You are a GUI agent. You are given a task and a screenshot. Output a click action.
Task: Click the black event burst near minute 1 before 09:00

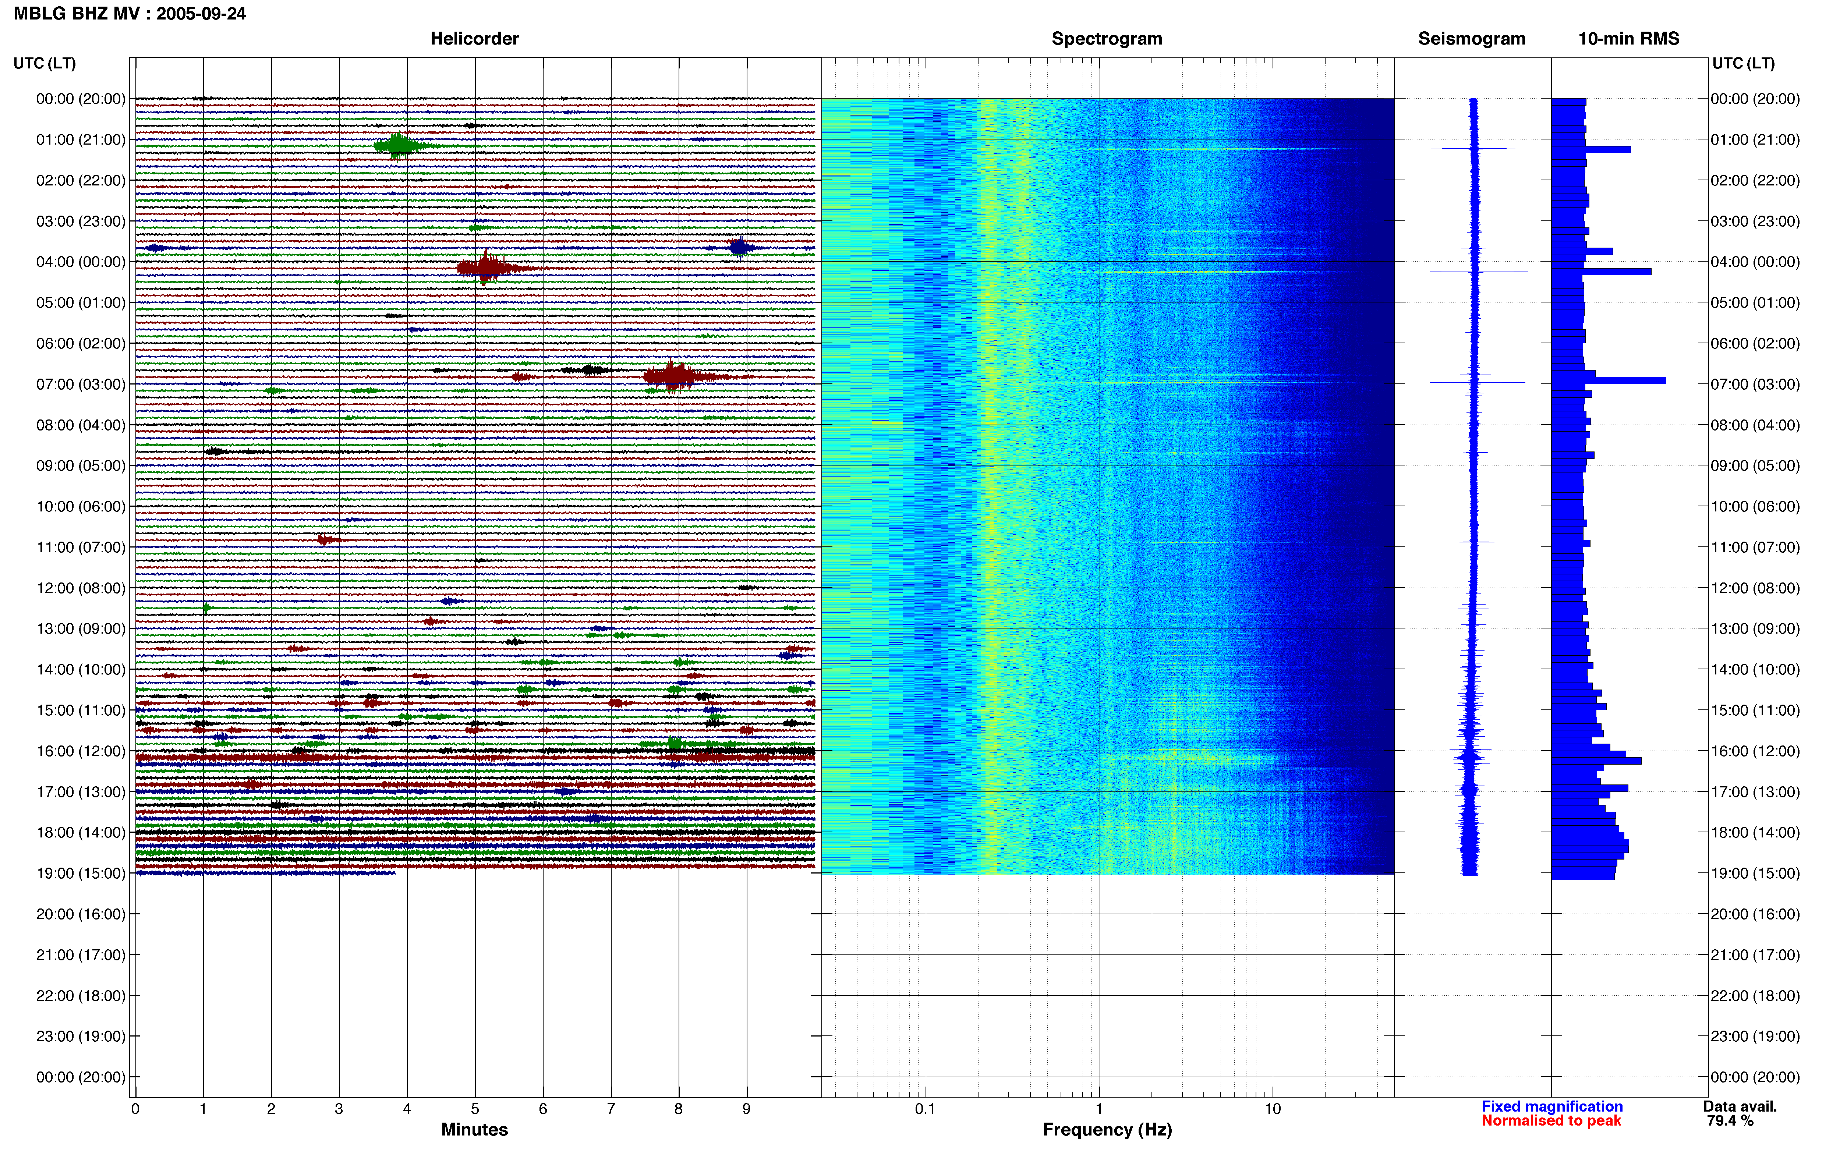pyautogui.click(x=215, y=451)
